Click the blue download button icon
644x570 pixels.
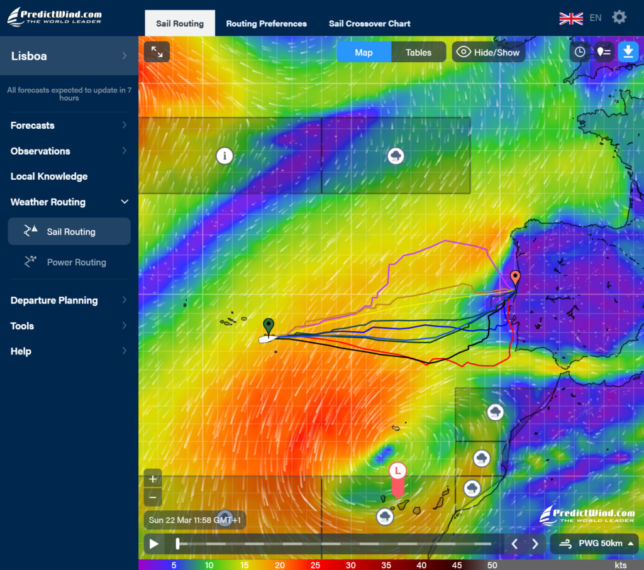[x=628, y=52]
